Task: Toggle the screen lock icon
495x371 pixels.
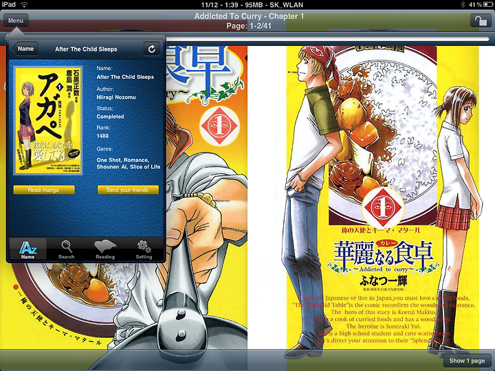Action: click(x=481, y=21)
